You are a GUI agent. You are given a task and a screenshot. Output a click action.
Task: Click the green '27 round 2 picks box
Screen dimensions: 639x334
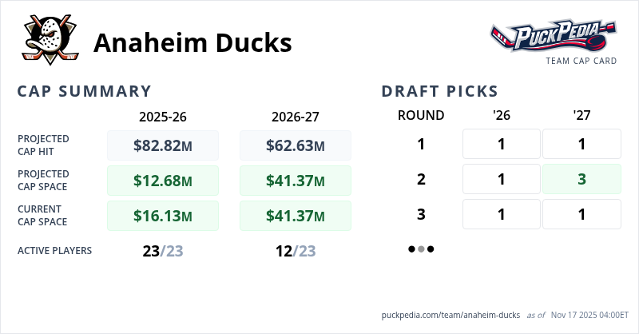[581, 179]
